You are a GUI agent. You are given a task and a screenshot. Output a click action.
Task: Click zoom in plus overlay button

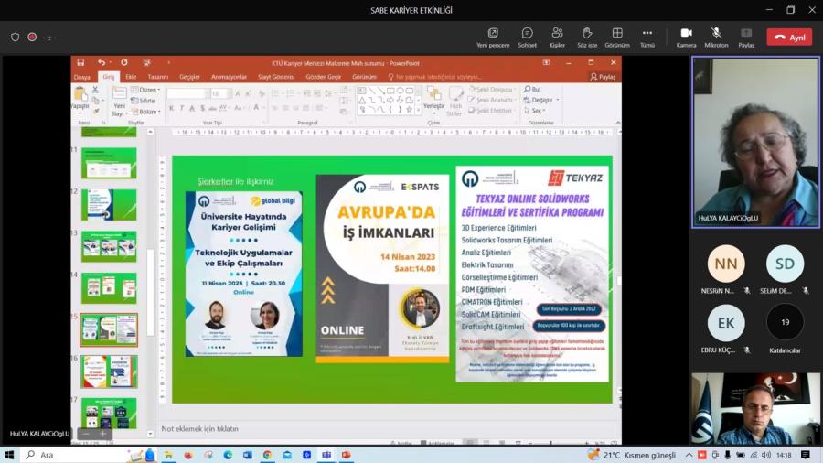[x=102, y=434]
